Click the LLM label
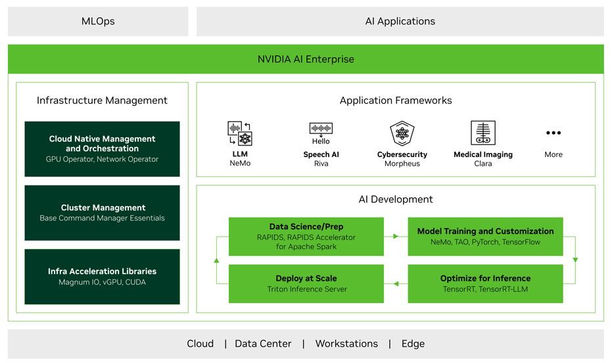612x363 pixels. coord(240,154)
